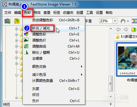Apply 负片 negative from menu
The height and width of the screenshot is (107, 137).
coord(54,101)
